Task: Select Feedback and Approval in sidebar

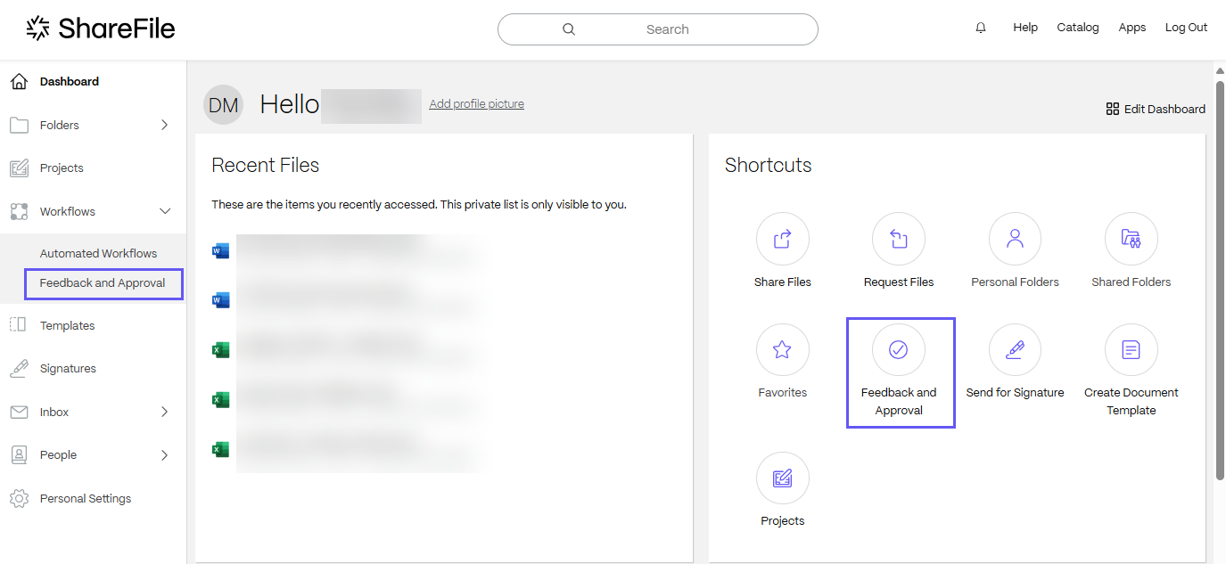Action: pos(103,283)
